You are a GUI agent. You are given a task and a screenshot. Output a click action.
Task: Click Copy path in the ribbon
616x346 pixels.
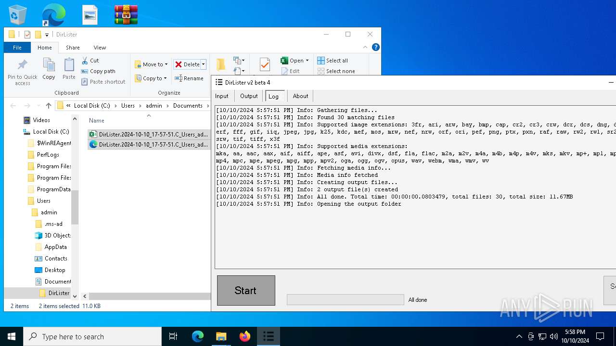98,71
